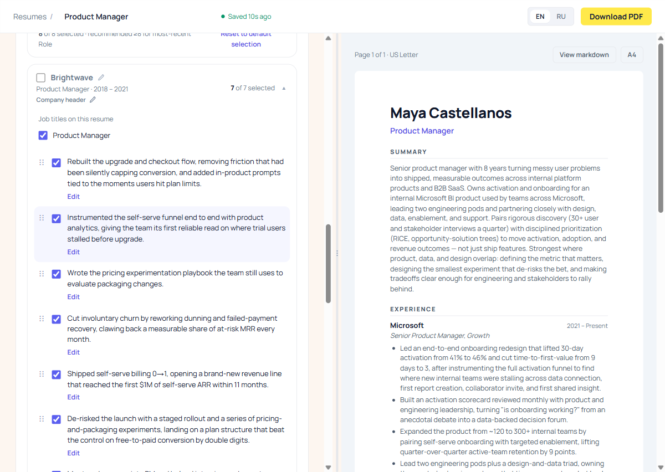Click the Microsoft company name in preview
The image size is (665, 472).
point(407,326)
